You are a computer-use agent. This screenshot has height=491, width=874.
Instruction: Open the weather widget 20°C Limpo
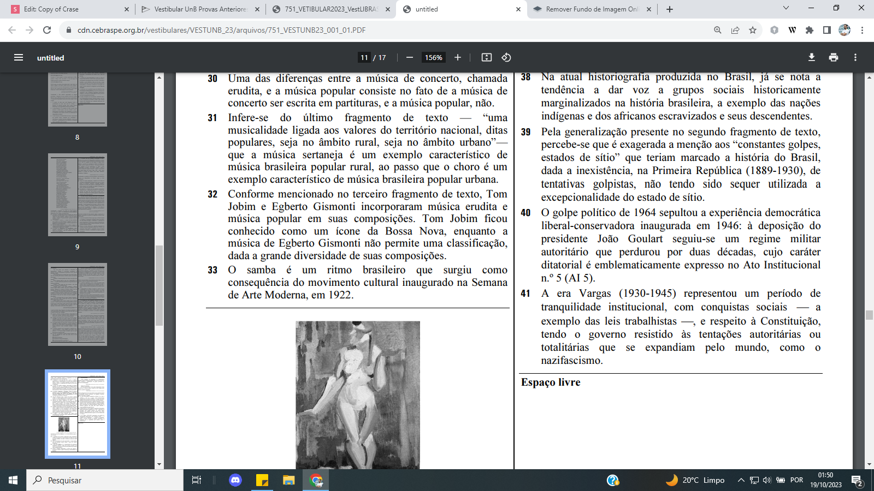[695, 480]
